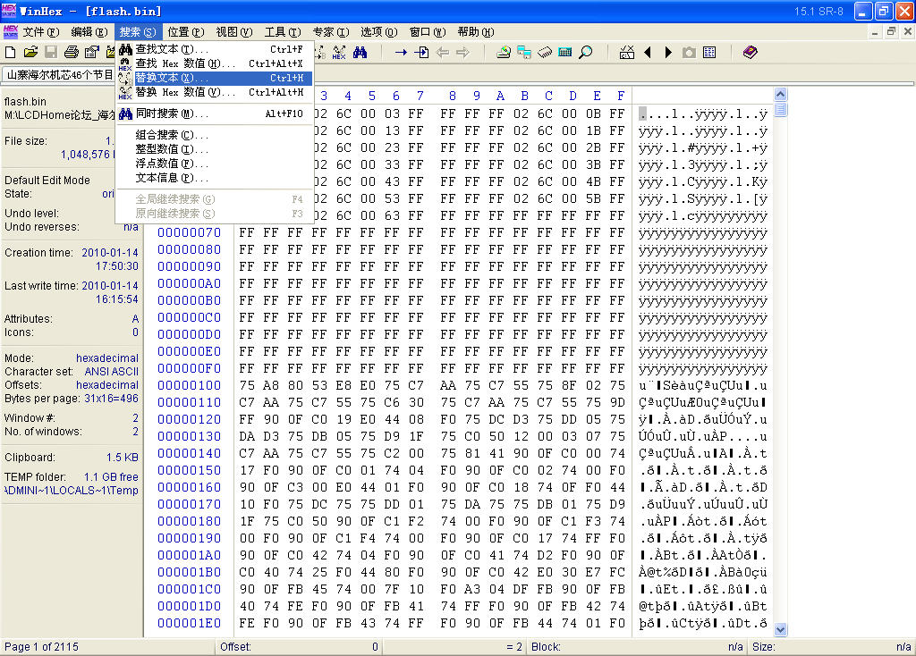Click the Replace Hex values toolbar icon
The width and height of the screenshot is (916, 656).
tap(339, 53)
